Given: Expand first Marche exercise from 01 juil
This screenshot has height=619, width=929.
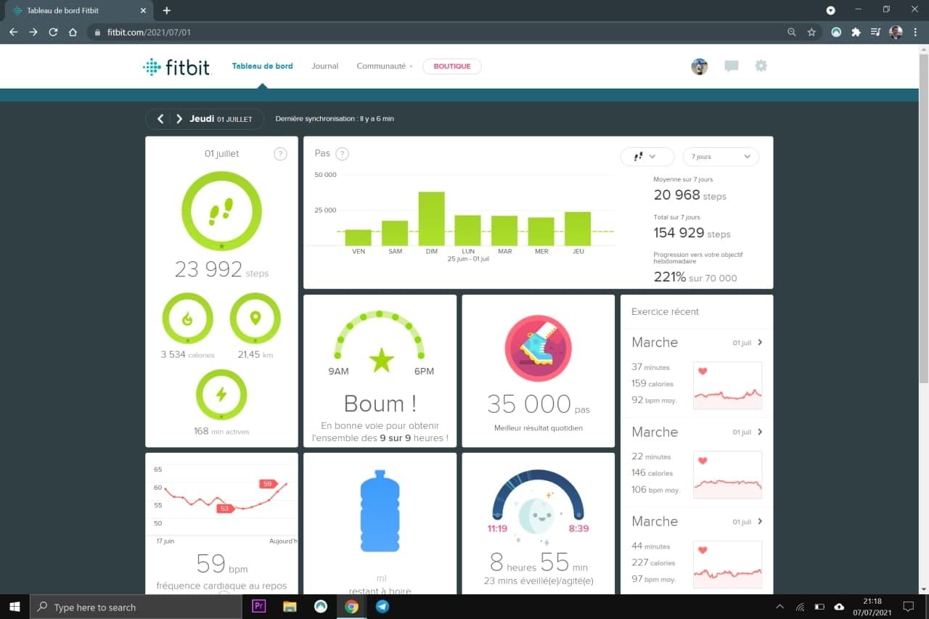Looking at the screenshot, I should pos(697,342).
